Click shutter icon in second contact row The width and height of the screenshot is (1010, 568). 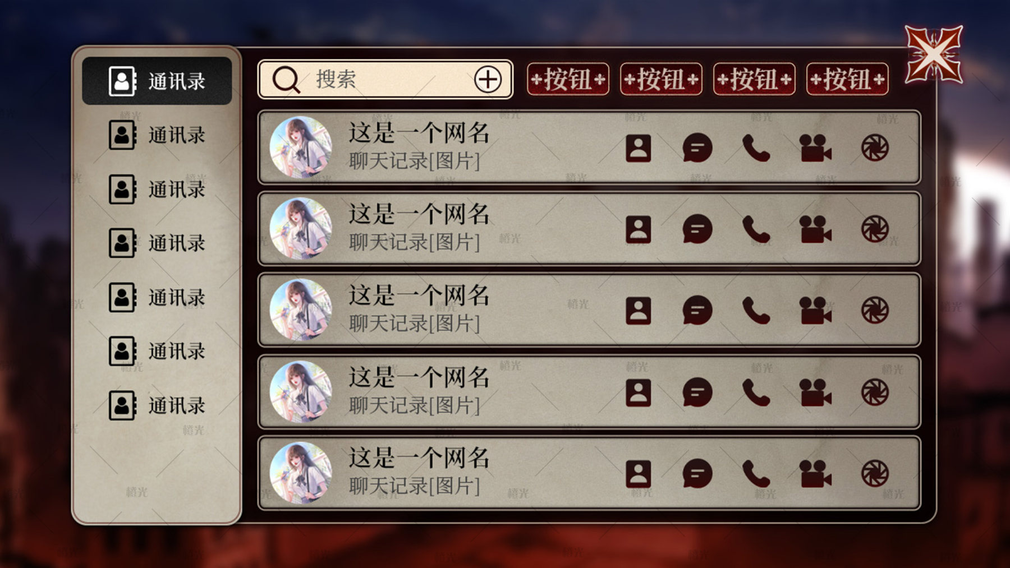875,229
